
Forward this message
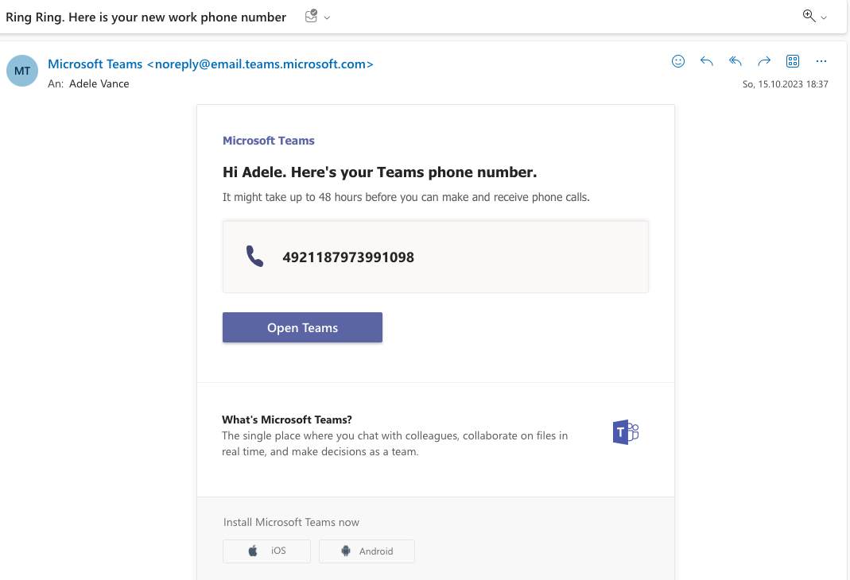point(764,61)
